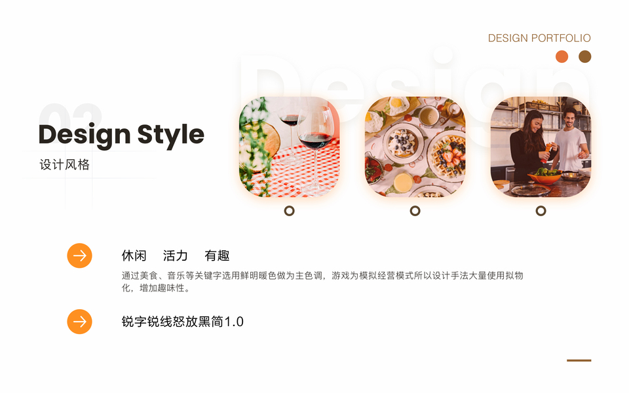This screenshot has height=393, width=629.
Task: Click the 活力 keyword
Action: 176,255
